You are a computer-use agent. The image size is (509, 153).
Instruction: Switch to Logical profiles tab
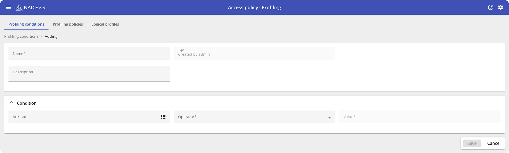click(105, 24)
